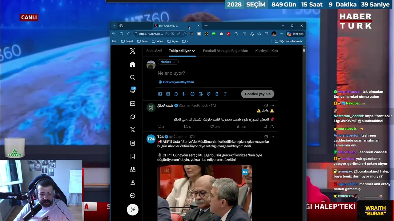Screen dimensions: 394x221
Task: Reload the page with the refresh icon
Action: point(121,34)
